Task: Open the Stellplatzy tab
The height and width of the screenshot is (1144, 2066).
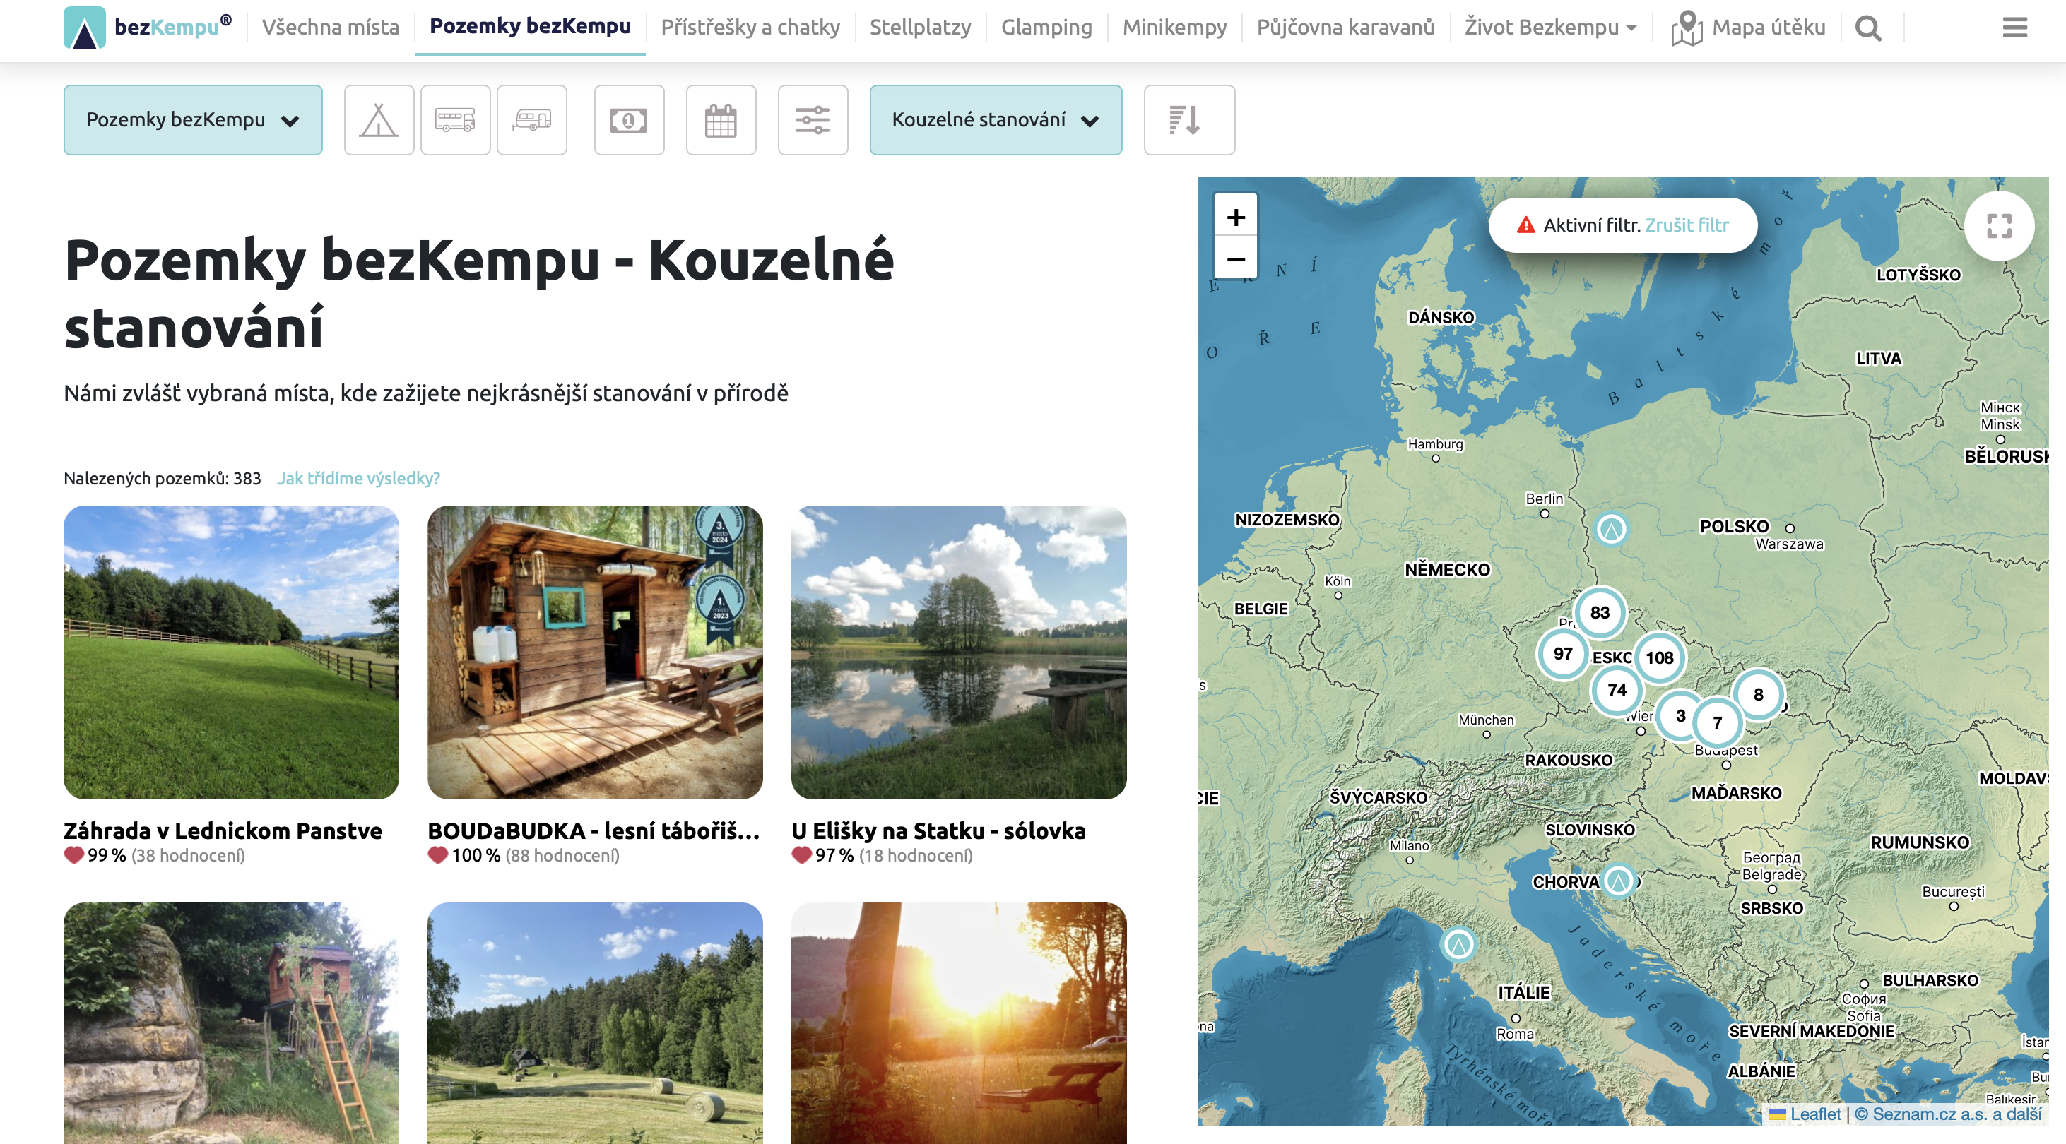Action: (x=920, y=28)
